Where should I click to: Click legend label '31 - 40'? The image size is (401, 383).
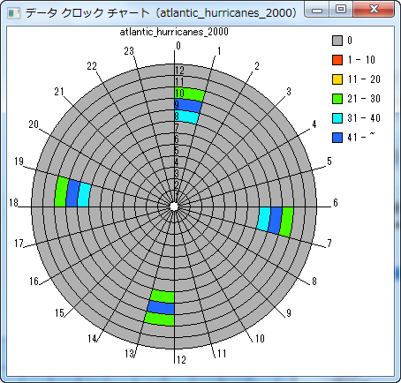coord(364,118)
